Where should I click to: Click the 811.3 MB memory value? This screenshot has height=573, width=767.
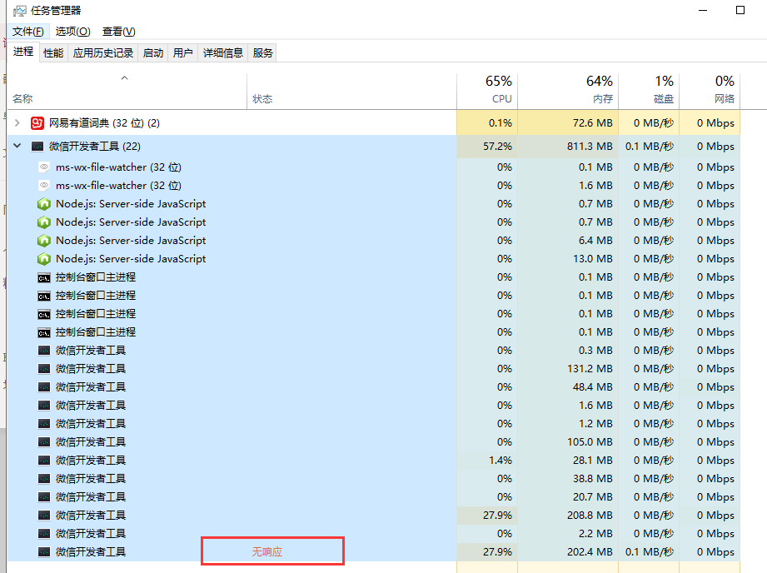(x=590, y=147)
